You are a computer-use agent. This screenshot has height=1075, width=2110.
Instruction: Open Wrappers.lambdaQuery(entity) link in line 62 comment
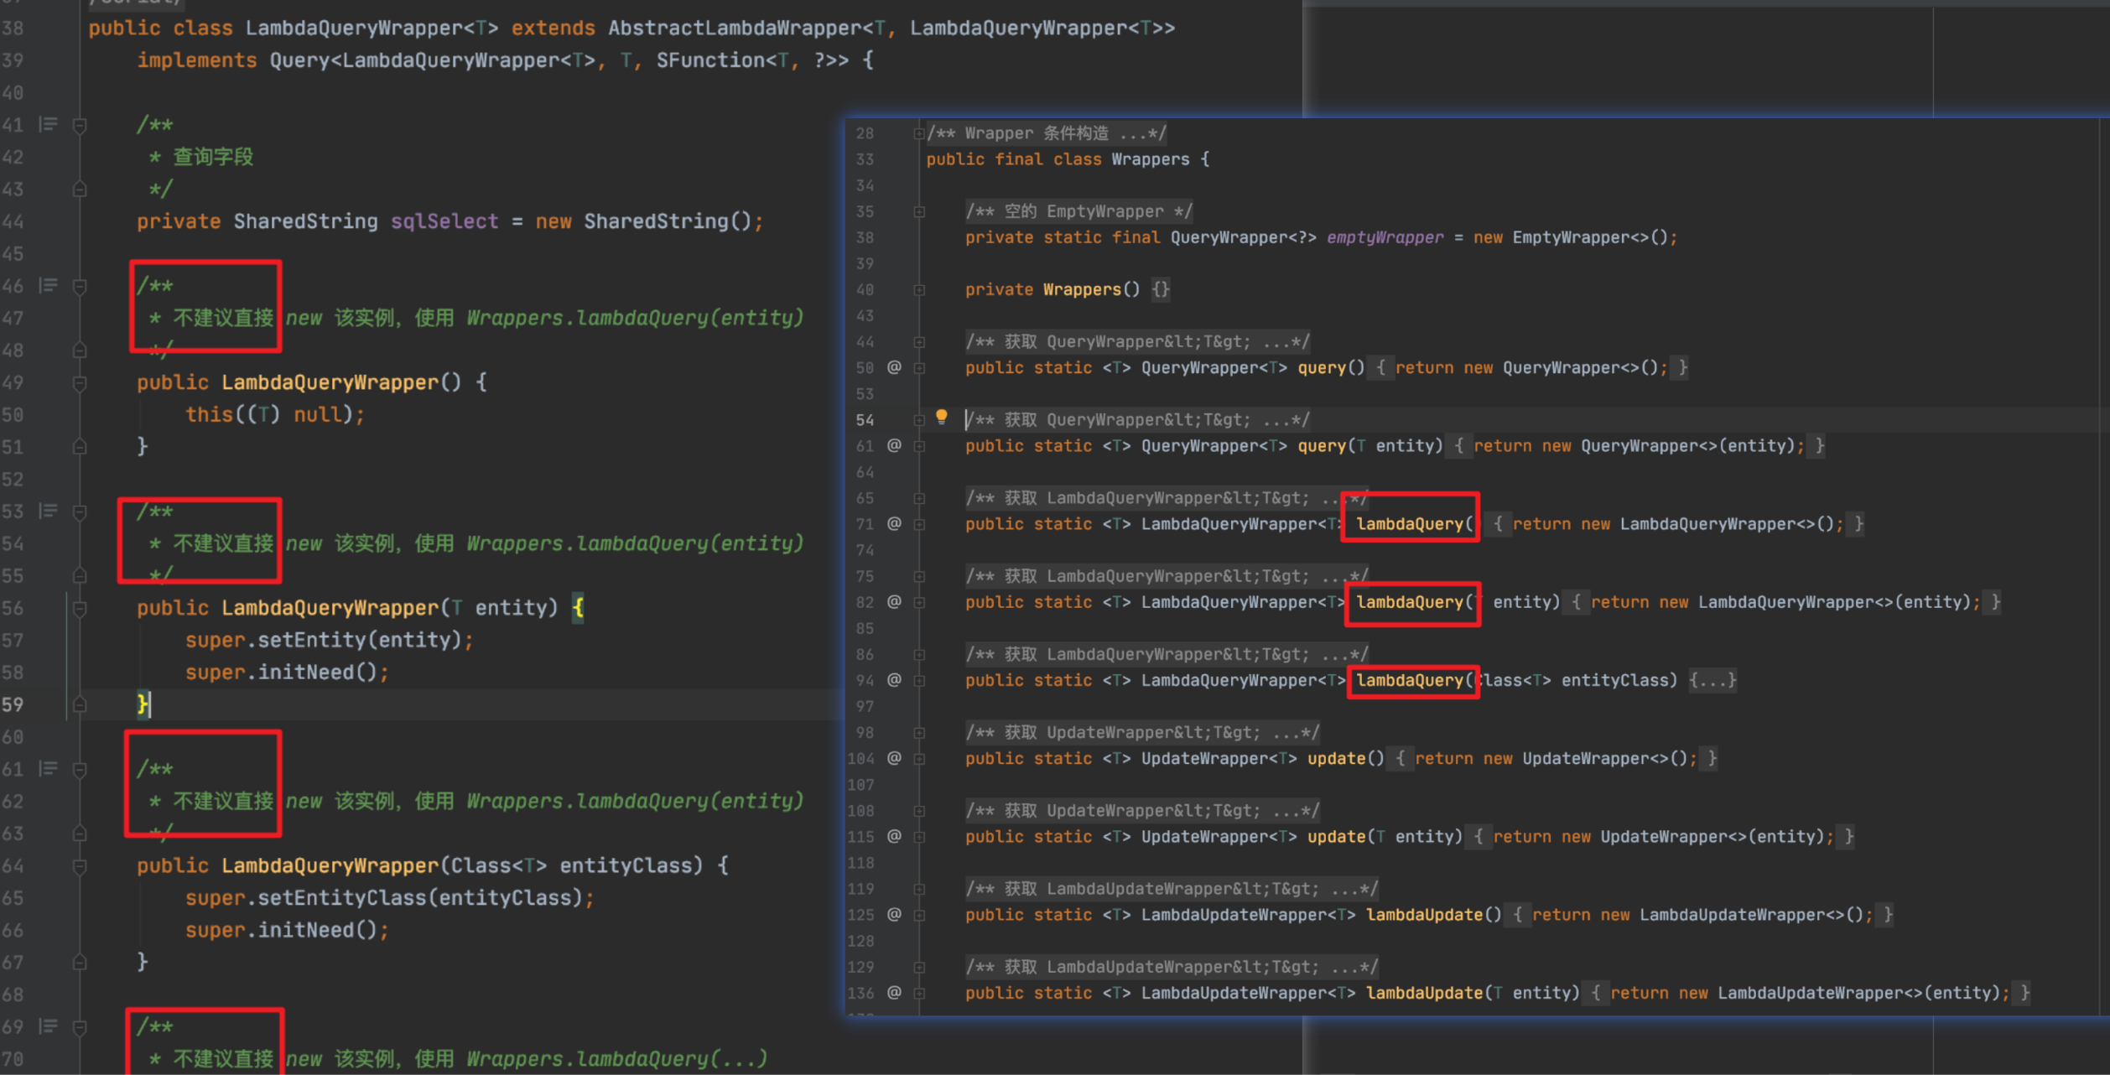(x=635, y=801)
